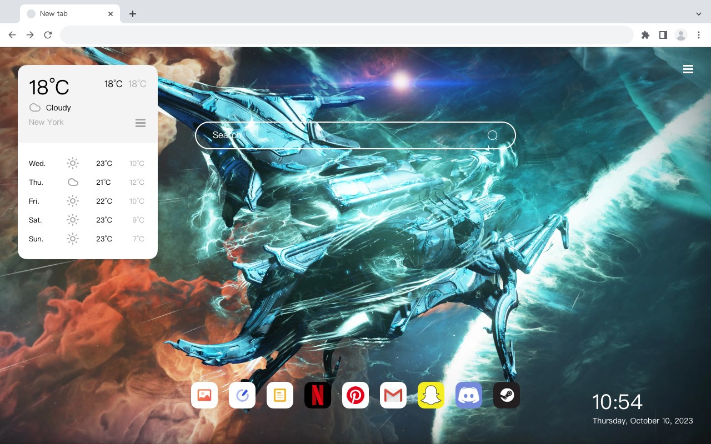Screen dimensions: 711x444
Task: Click Thursday's 12°C low temperature
Action: [x=137, y=182]
